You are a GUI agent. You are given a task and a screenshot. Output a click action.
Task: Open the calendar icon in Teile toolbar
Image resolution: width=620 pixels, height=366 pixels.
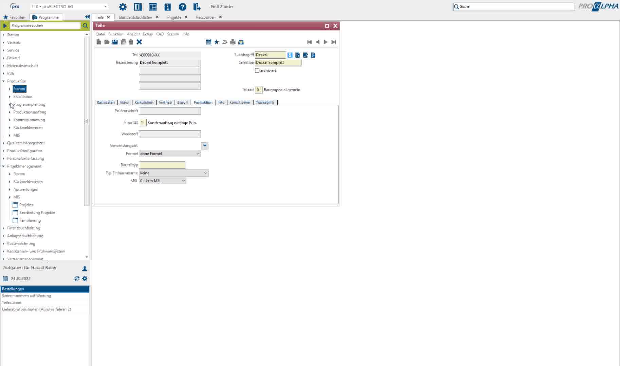(208, 42)
